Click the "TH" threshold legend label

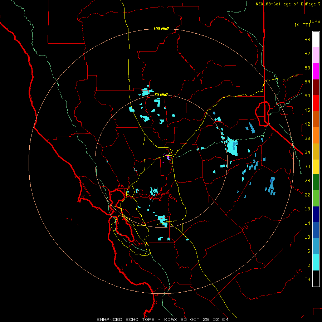click(307, 279)
